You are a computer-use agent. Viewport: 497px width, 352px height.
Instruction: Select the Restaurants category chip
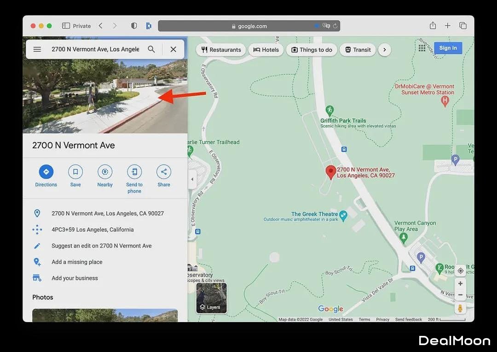coord(221,50)
